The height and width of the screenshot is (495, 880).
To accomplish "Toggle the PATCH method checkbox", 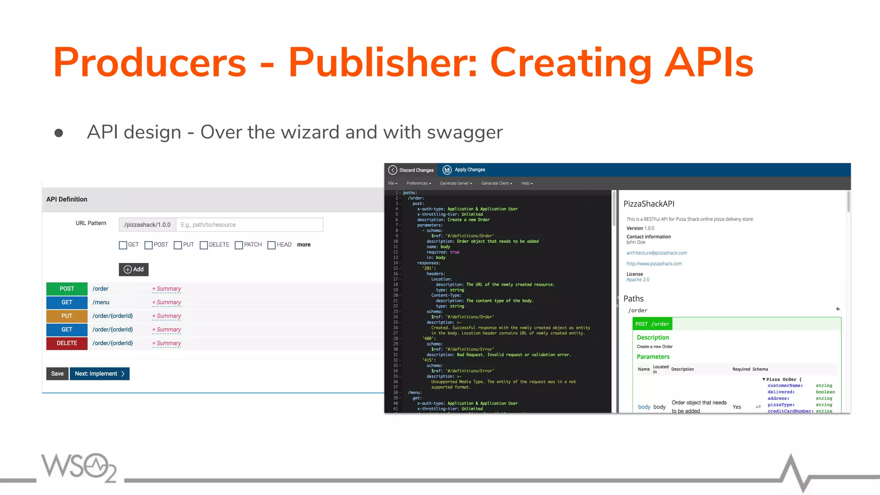I will tap(239, 245).
